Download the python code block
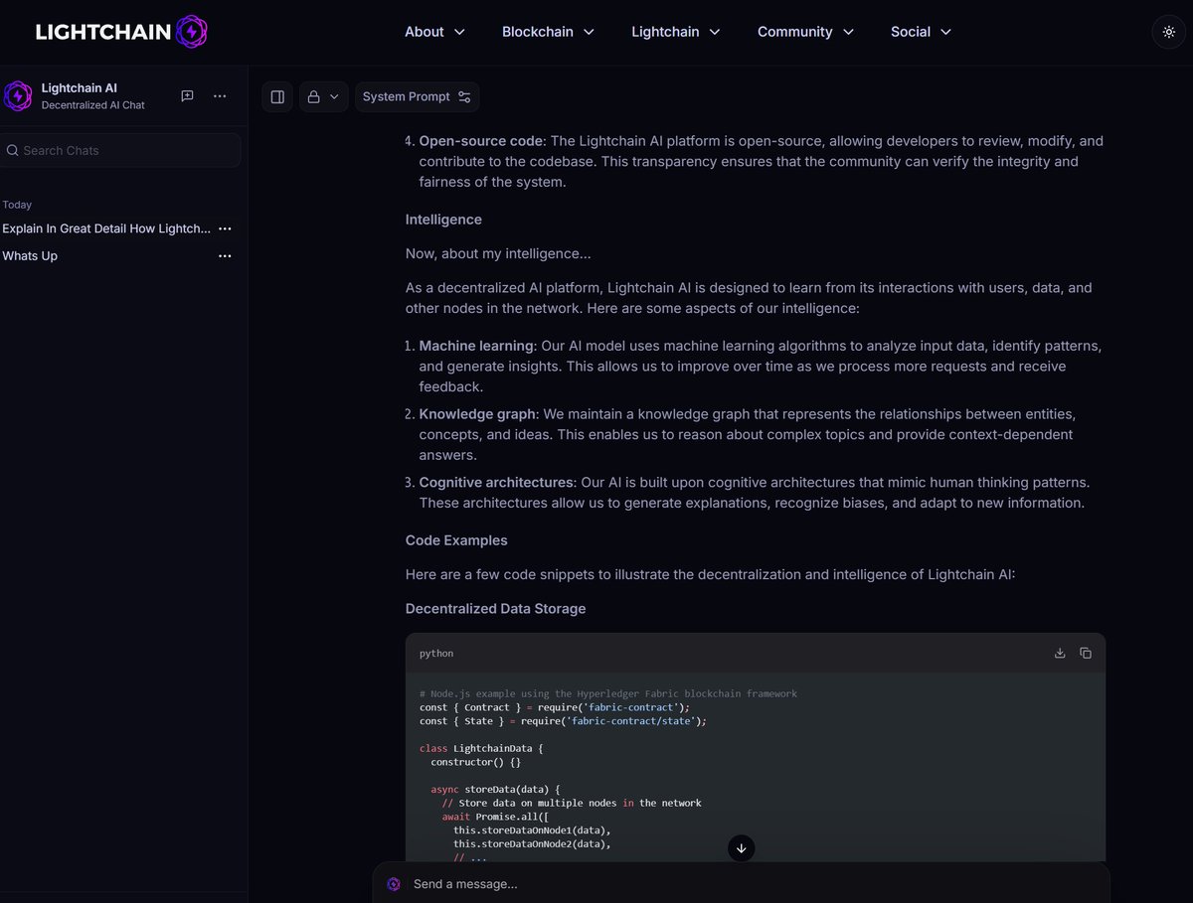 (x=1060, y=653)
